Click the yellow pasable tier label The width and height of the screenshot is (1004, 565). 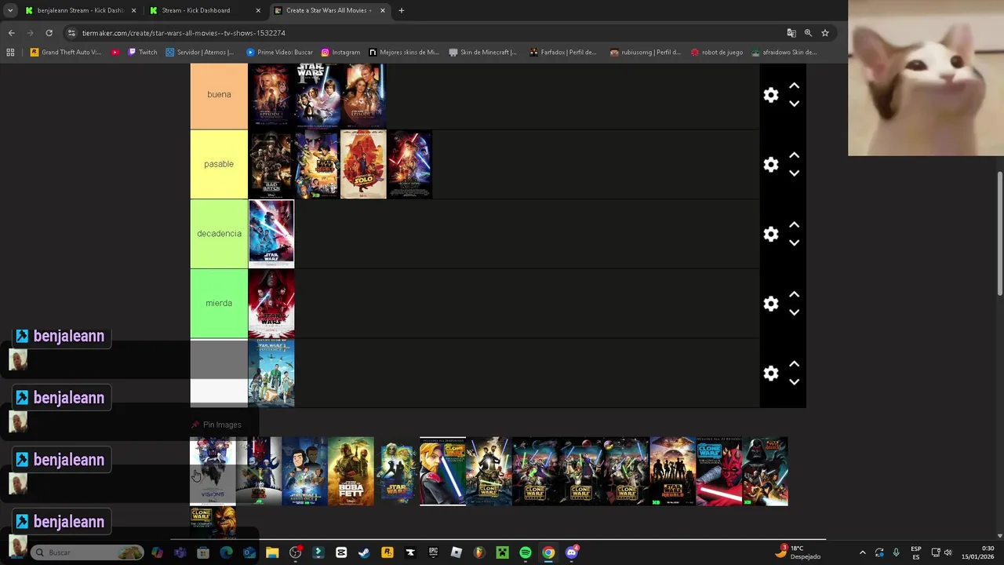219,164
